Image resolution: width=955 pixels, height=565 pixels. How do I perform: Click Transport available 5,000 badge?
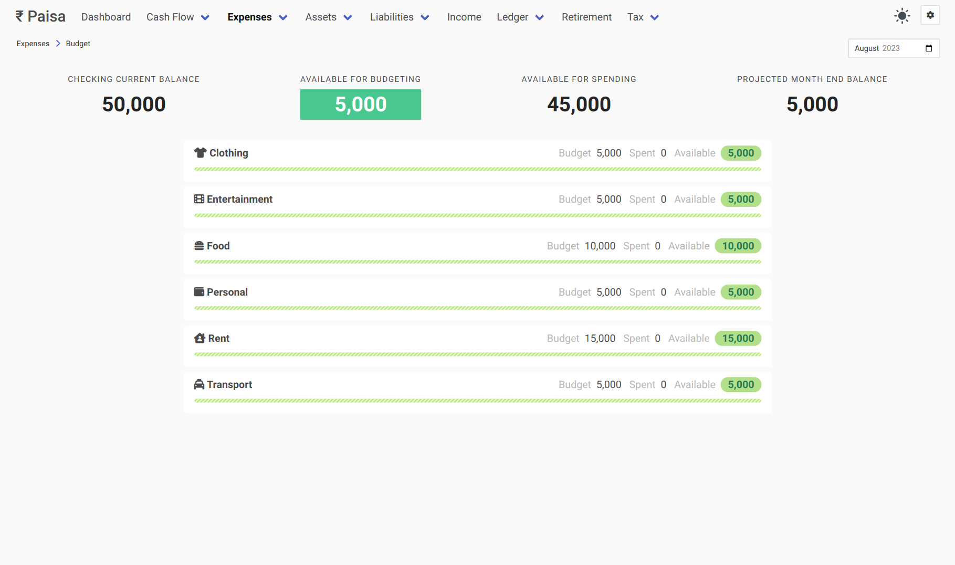pyautogui.click(x=741, y=384)
